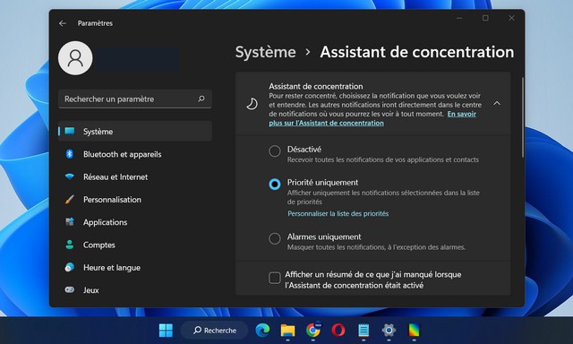Screen dimensions: 573x344
Task: Open Personnalisation settings category
Action: [135, 199]
